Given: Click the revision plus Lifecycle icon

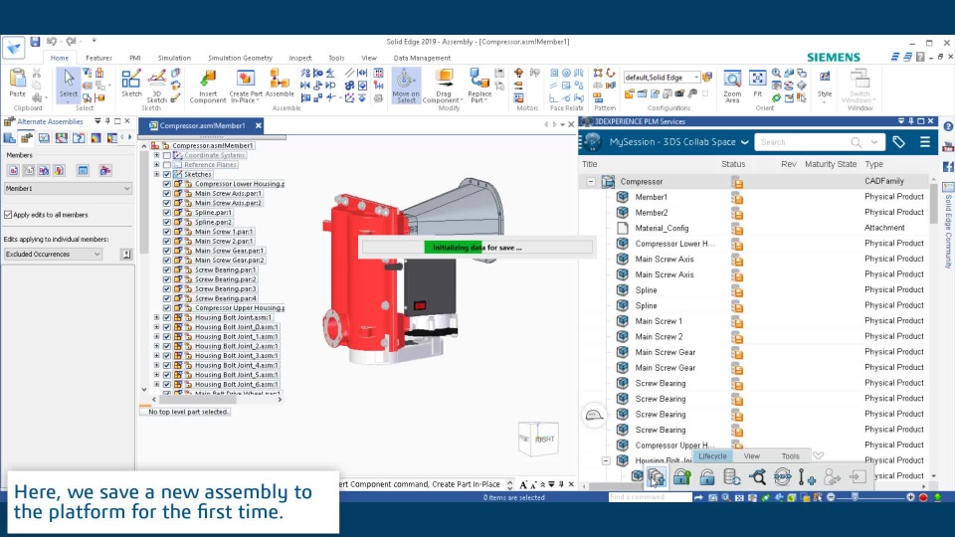Looking at the screenshot, I should (x=807, y=476).
